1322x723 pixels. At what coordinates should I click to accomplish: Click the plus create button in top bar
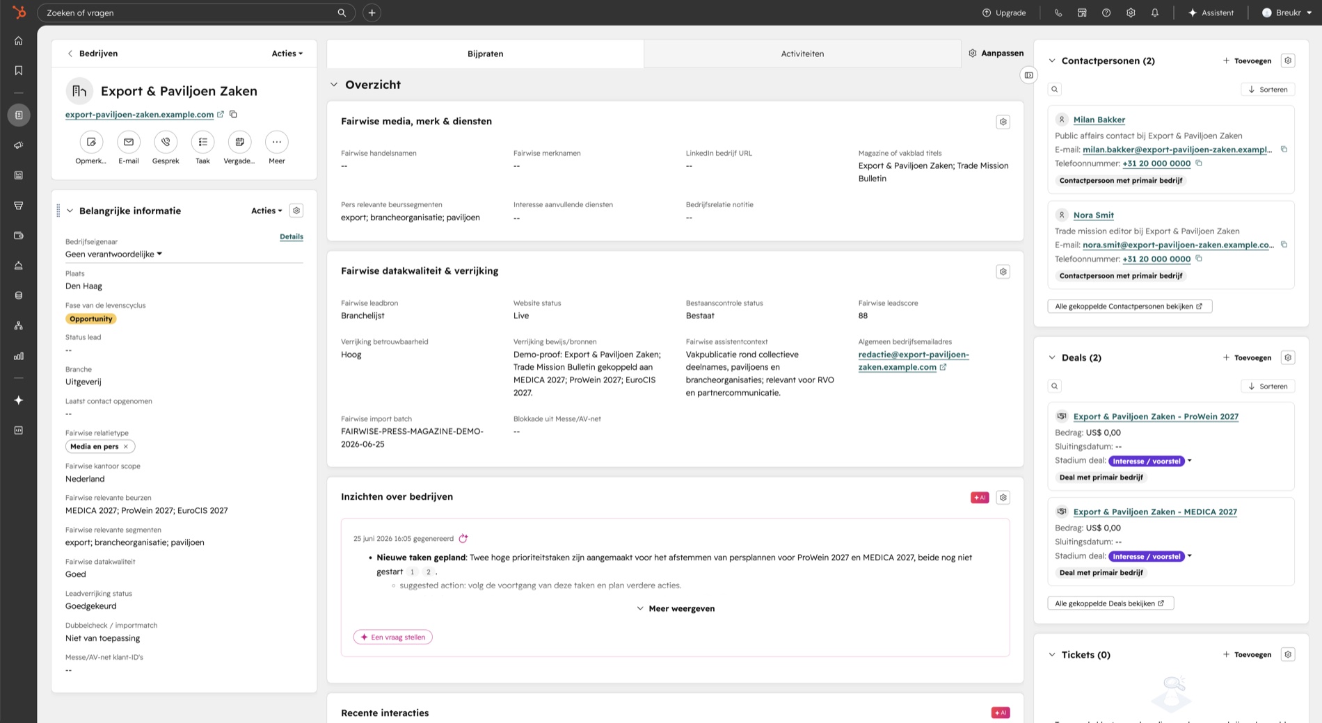tap(372, 13)
